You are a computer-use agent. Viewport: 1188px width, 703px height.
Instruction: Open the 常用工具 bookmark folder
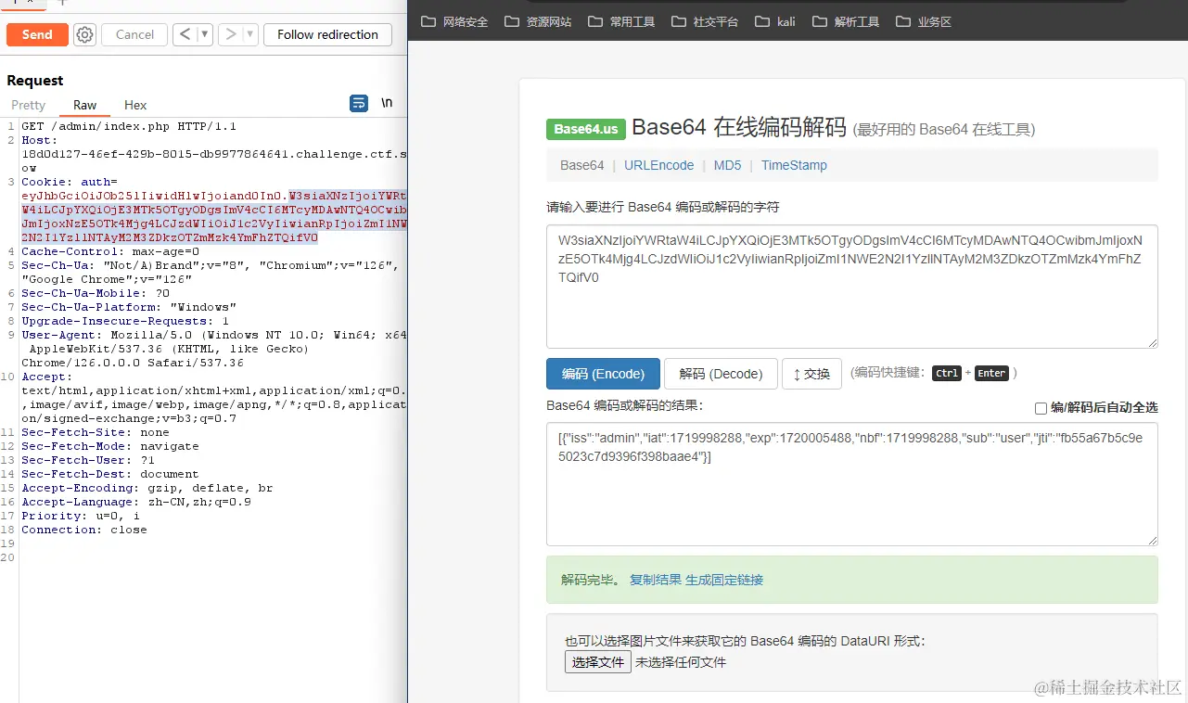(621, 21)
